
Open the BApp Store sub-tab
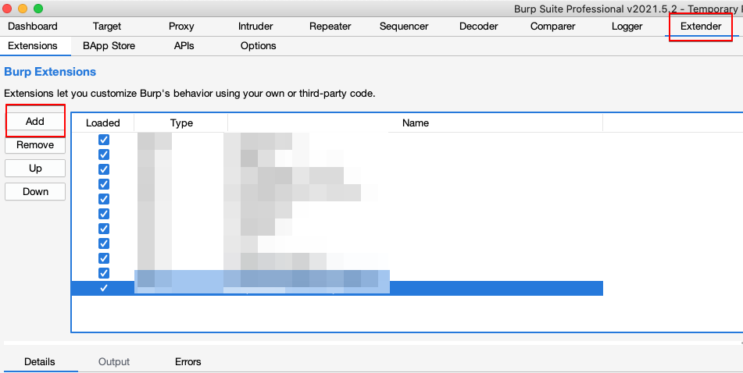point(109,46)
